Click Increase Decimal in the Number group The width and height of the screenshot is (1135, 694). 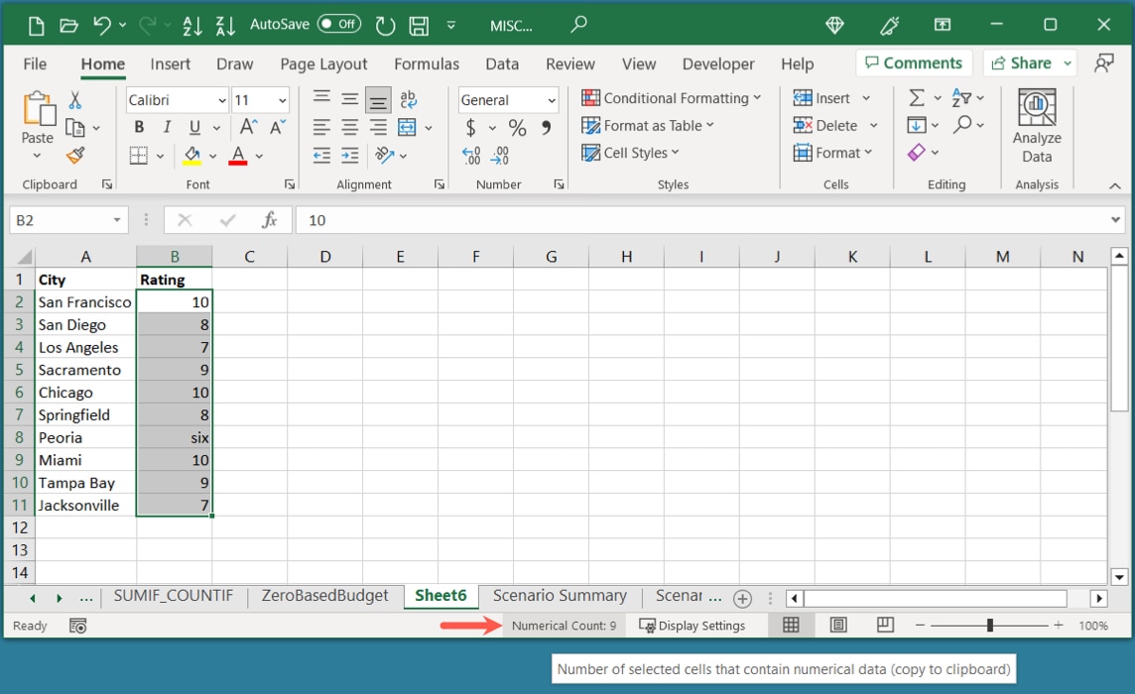pyautogui.click(x=470, y=153)
